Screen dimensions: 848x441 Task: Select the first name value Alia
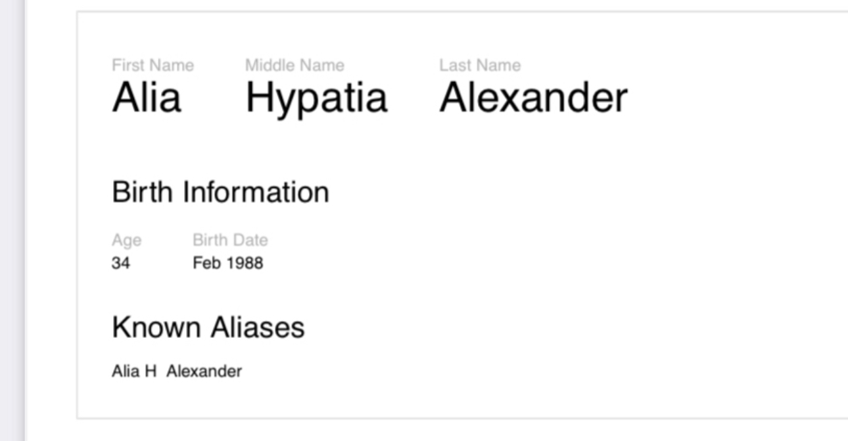pos(146,98)
